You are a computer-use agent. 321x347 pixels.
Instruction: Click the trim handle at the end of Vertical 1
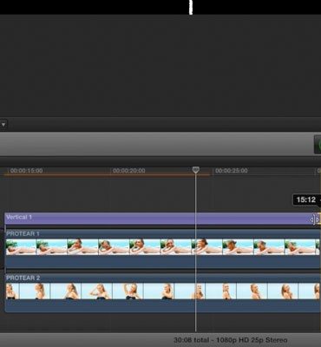pyautogui.click(x=315, y=219)
